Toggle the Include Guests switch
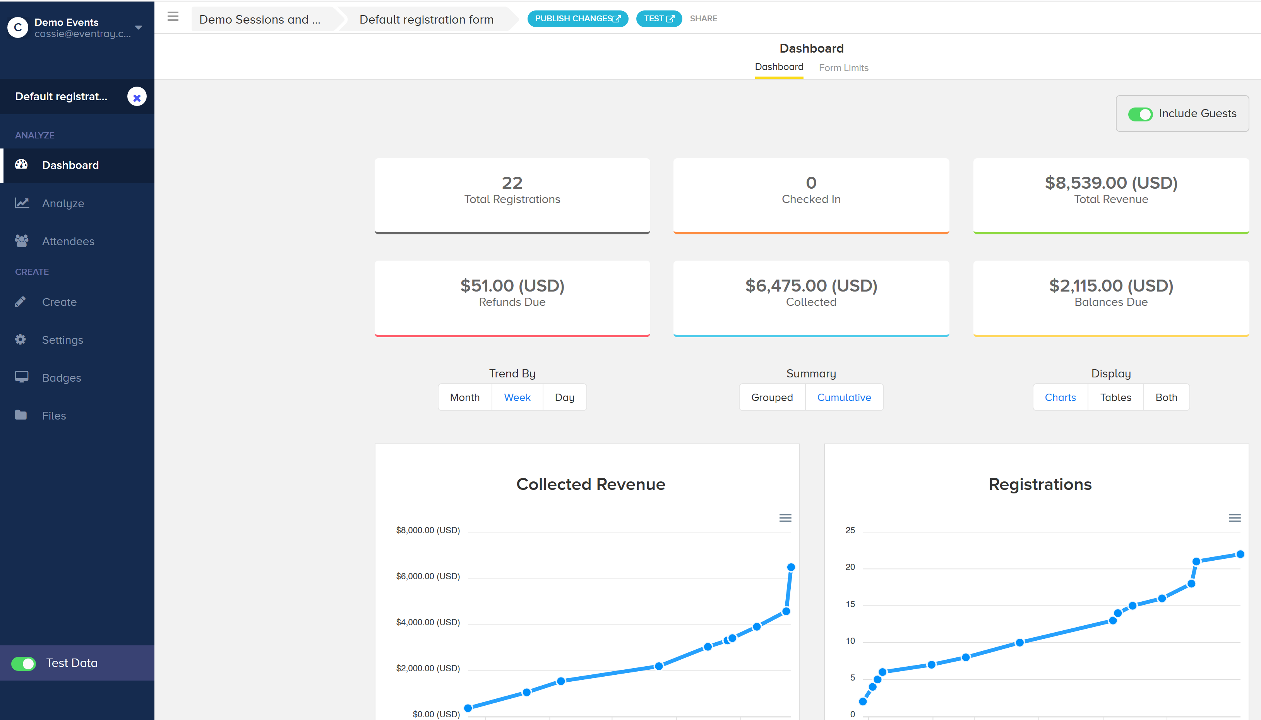 click(x=1140, y=114)
